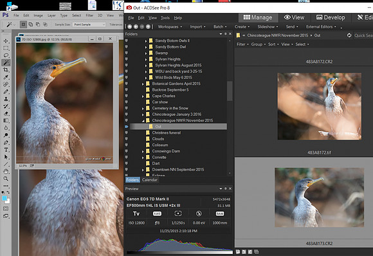This screenshot has height=256, width=373.
Task: Select the Healing Brush tool in Photoshop
Action: coord(6,84)
